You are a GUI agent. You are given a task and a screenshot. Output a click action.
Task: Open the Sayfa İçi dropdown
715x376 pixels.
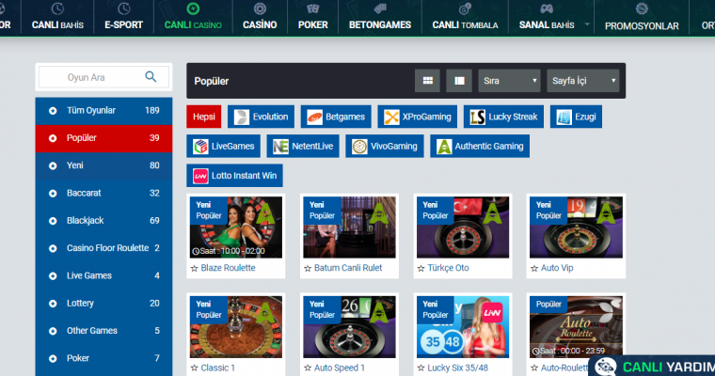click(x=582, y=81)
